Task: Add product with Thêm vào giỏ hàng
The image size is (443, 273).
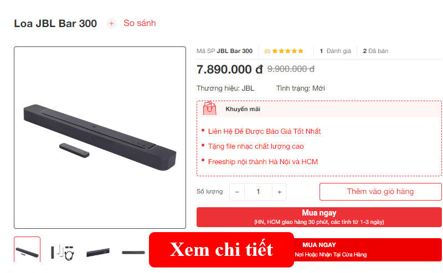Action: point(380,192)
